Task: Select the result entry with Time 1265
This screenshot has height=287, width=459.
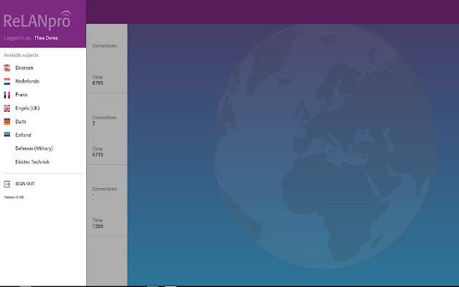Action: pos(107,201)
